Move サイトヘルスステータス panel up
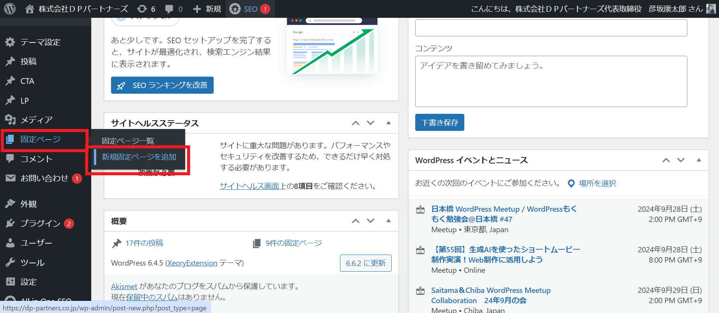The image size is (719, 313). [356, 123]
